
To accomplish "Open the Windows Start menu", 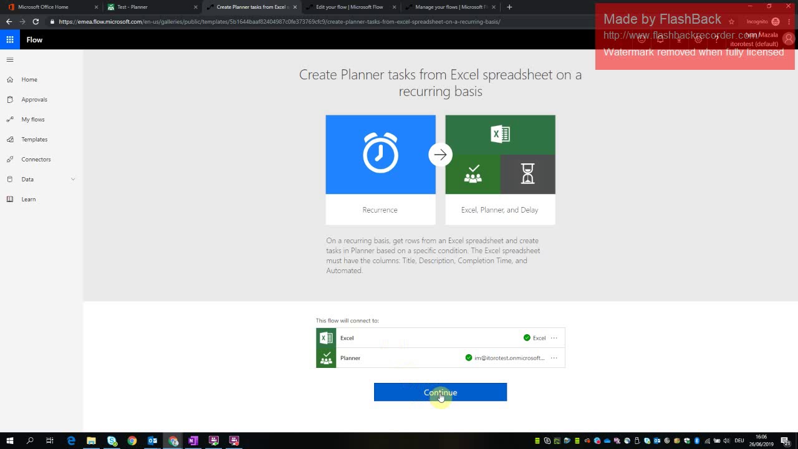I will coord(10,441).
